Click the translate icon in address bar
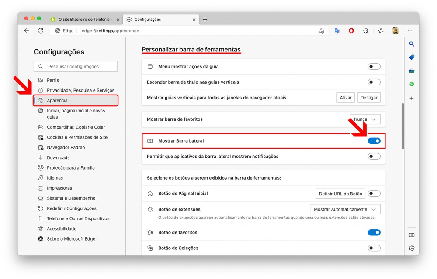Image resolution: width=437 pixels, height=279 pixels. tap(337, 31)
